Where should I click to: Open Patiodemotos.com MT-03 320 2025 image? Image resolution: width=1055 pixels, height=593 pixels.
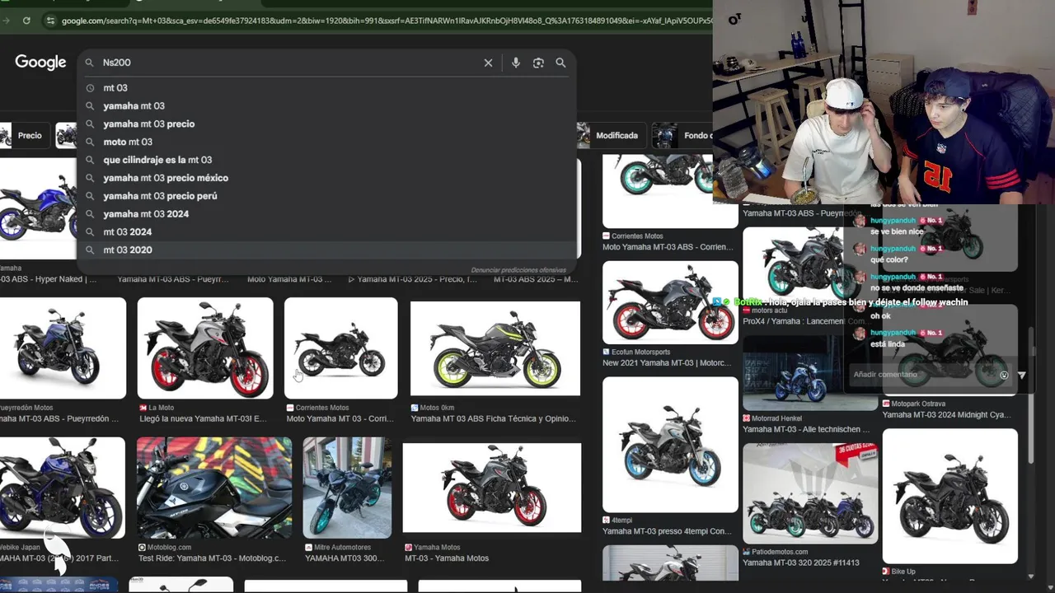[x=810, y=493]
